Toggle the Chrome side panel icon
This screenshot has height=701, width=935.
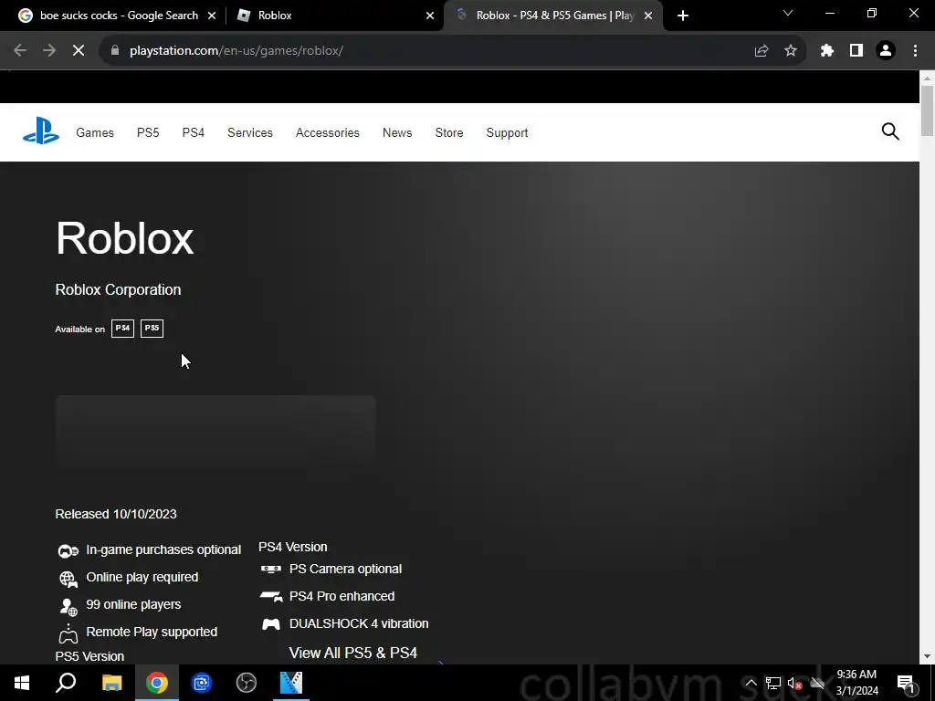click(856, 51)
